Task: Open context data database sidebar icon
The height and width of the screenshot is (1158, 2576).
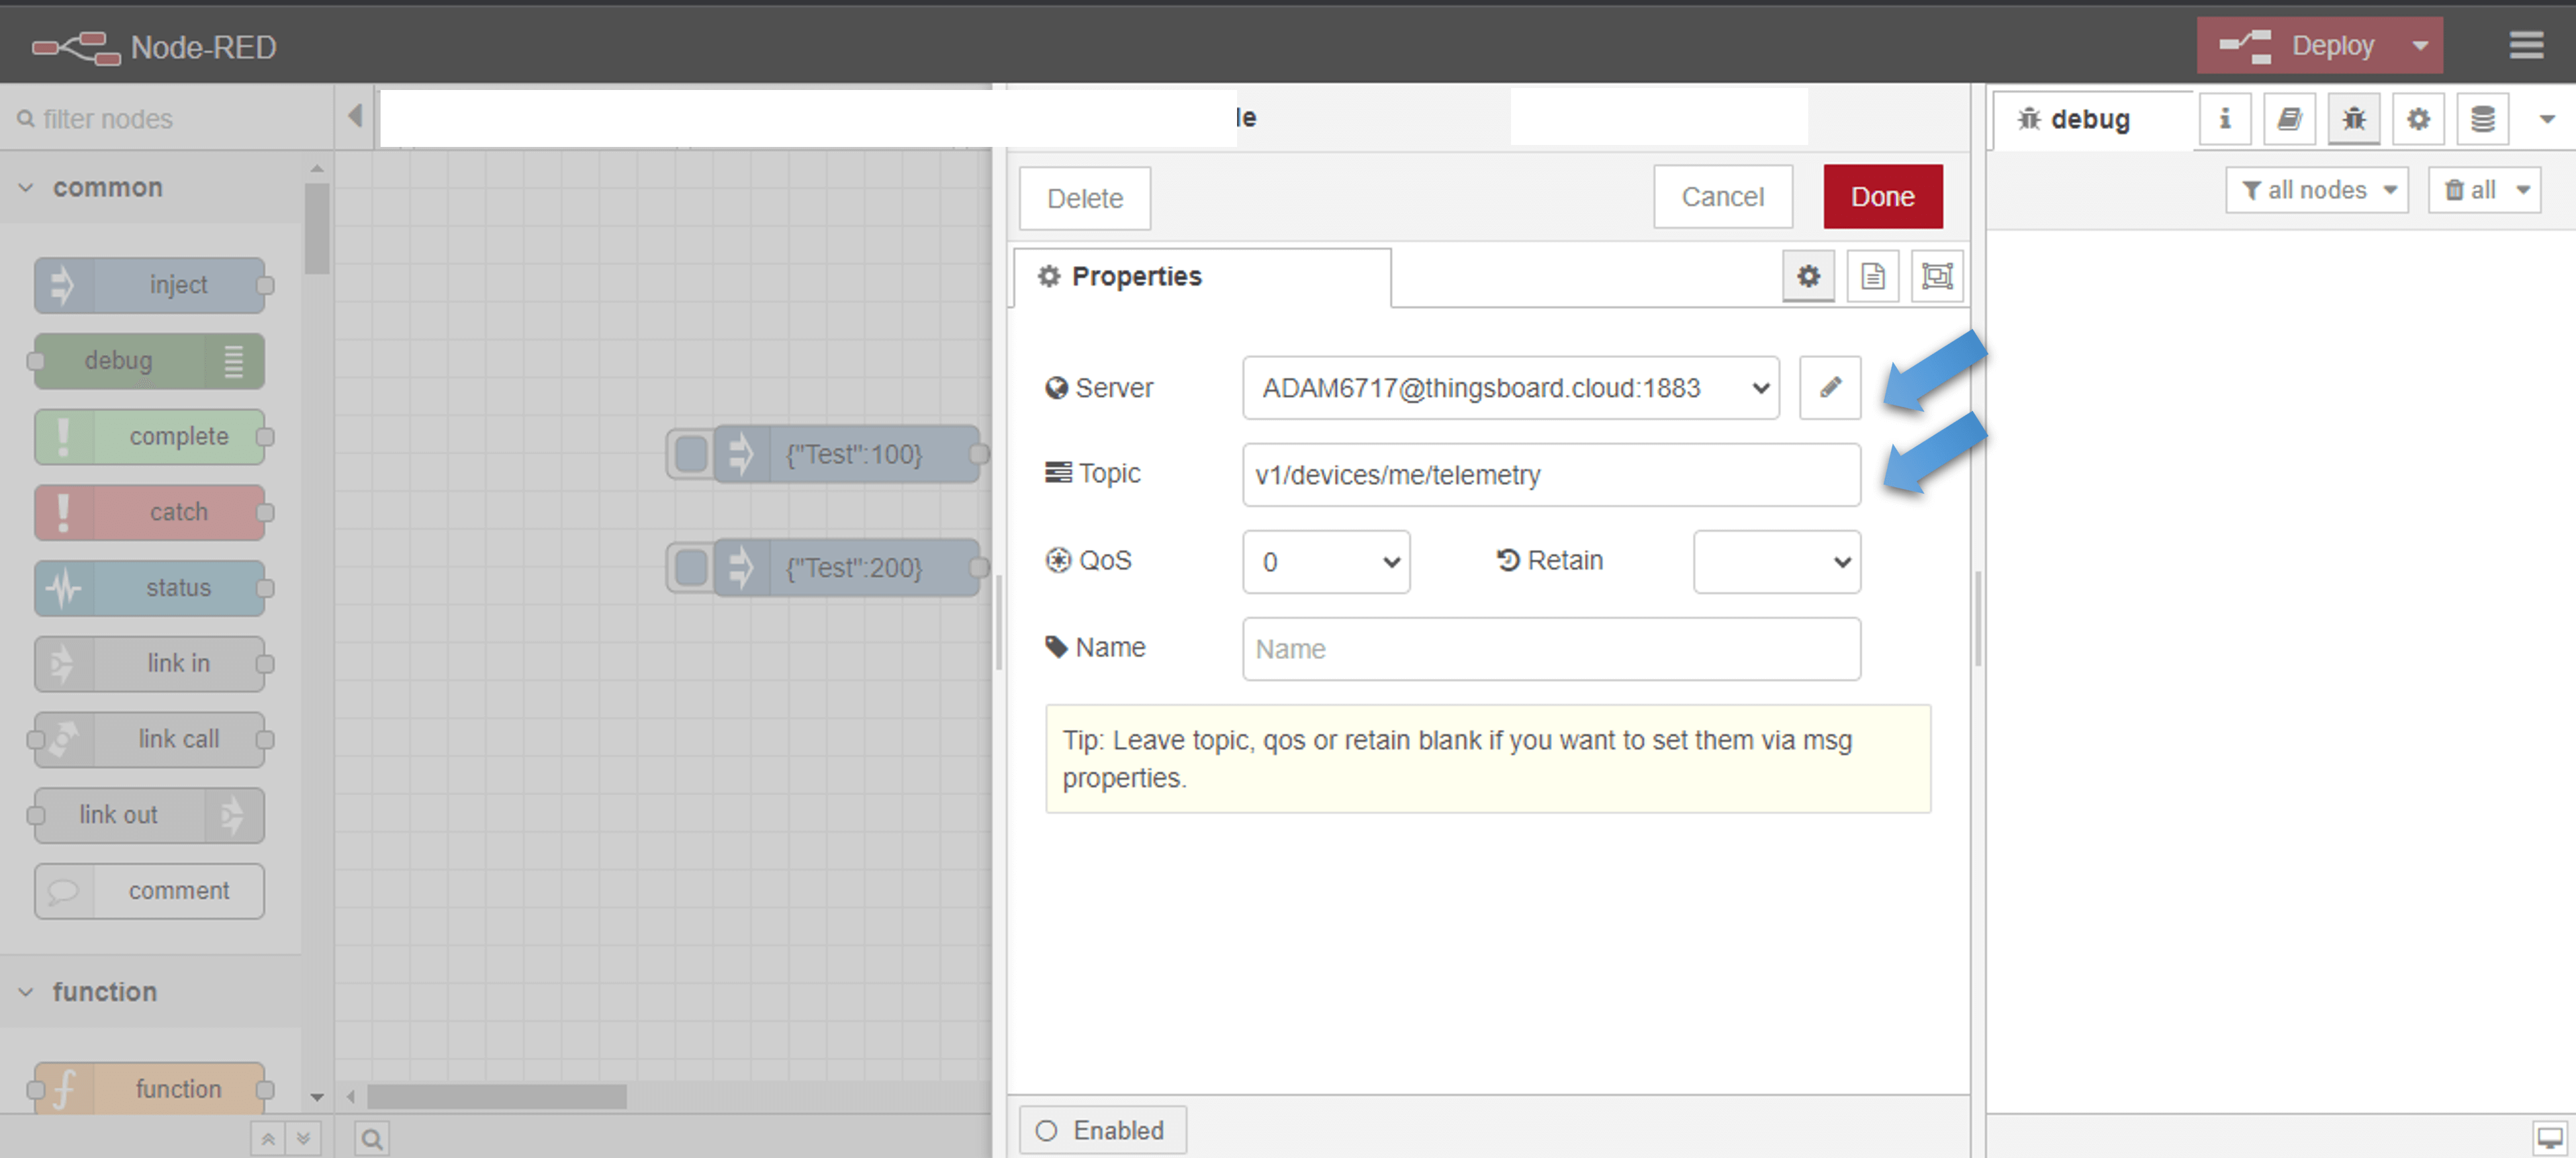Action: pyautogui.click(x=2482, y=119)
